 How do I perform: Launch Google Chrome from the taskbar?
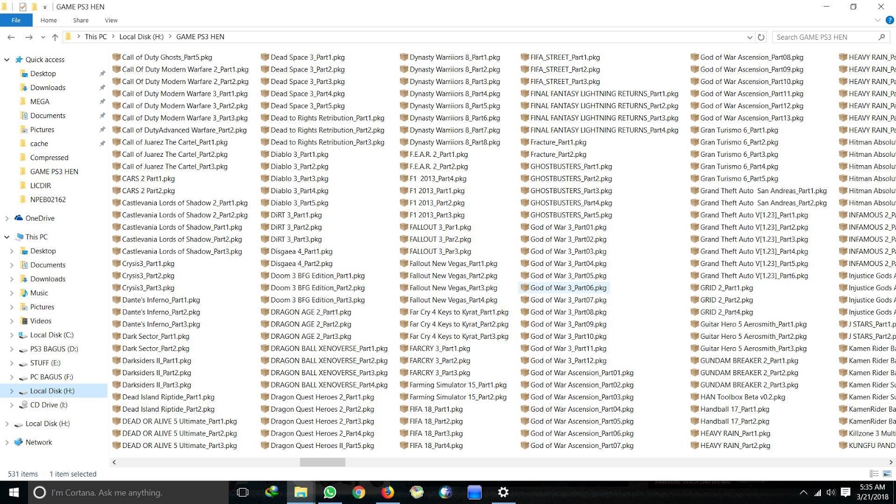pos(359,492)
